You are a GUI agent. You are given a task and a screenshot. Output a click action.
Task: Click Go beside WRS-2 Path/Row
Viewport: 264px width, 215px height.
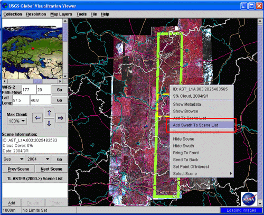click(x=59, y=90)
